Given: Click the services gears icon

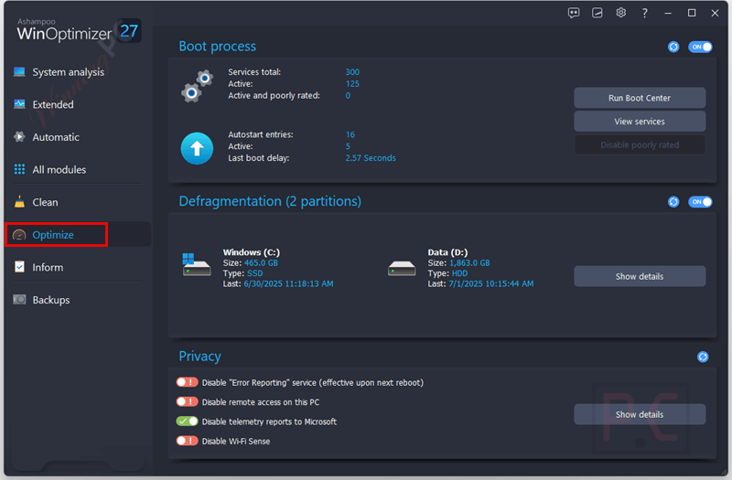Looking at the screenshot, I should (x=197, y=86).
